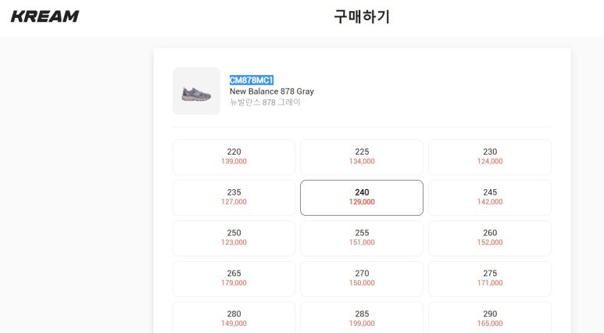Image resolution: width=604 pixels, height=333 pixels.
Task: Select size 290 for 165,000
Action: coord(490,318)
